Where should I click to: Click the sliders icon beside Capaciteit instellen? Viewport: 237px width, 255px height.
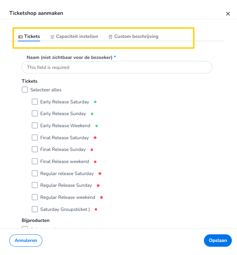point(52,37)
